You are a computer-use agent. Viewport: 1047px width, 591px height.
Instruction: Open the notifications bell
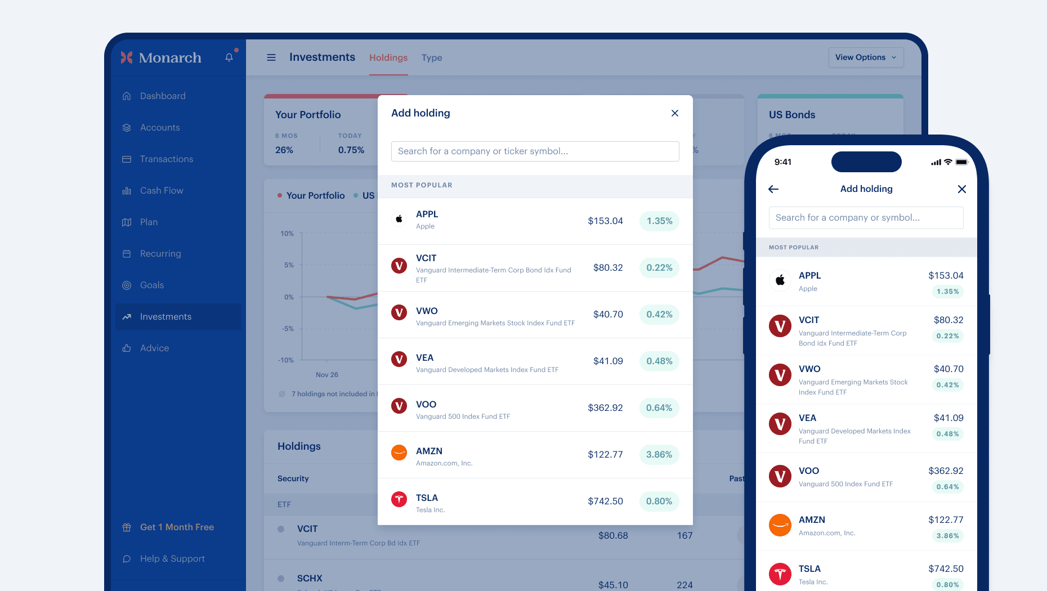click(229, 57)
